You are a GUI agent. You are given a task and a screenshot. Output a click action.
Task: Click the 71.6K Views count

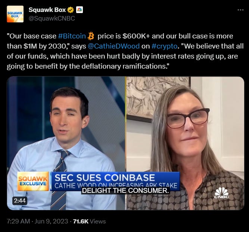(89, 221)
